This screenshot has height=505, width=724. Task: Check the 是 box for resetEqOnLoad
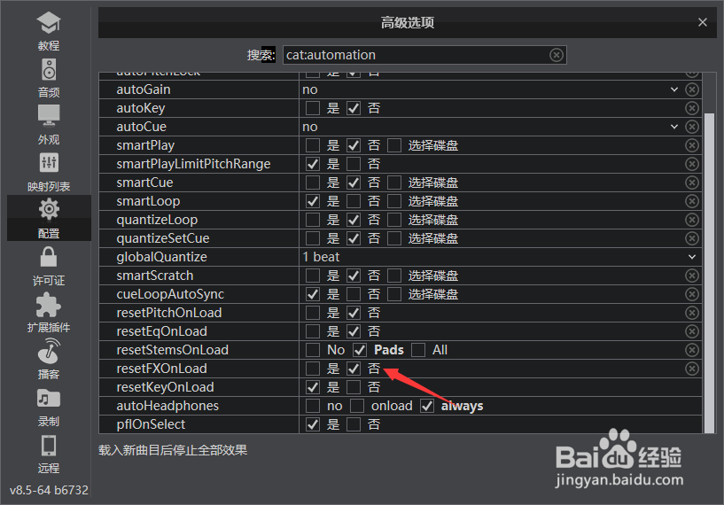(313, 331)
